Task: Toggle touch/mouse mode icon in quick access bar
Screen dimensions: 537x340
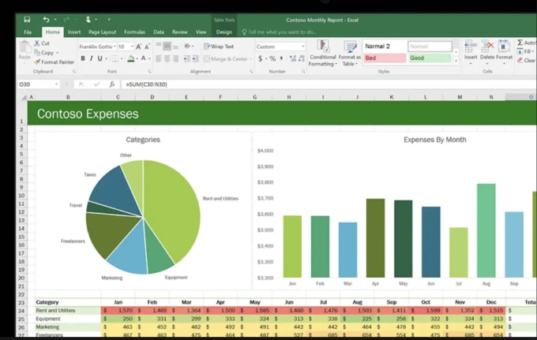Action: click(88, 20)
